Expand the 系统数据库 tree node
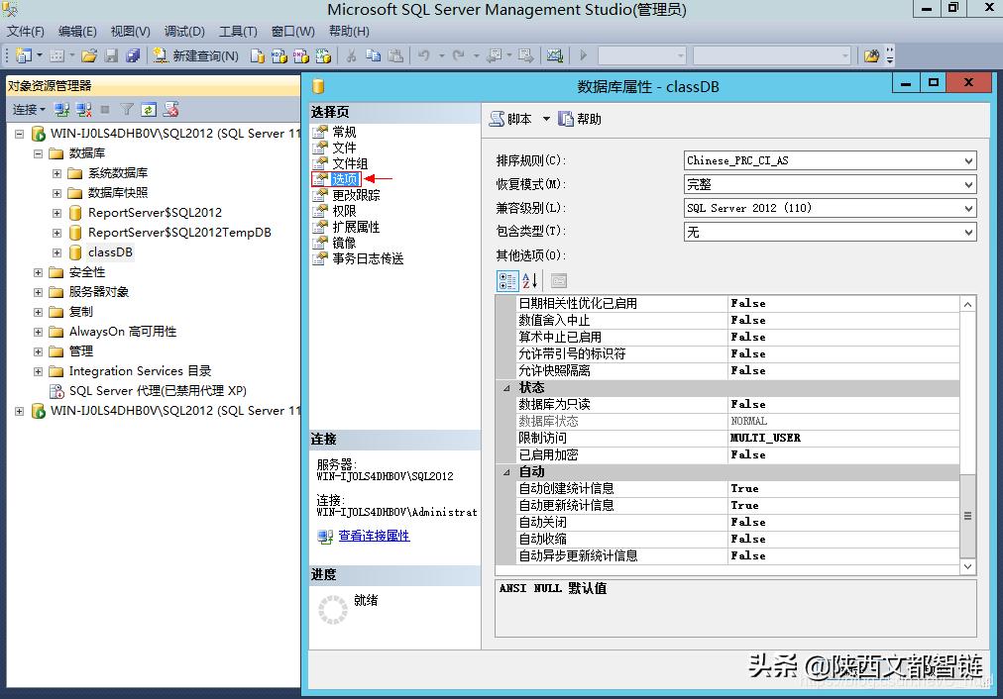This screenshot has width=1003, height=699. pos(56,173)
